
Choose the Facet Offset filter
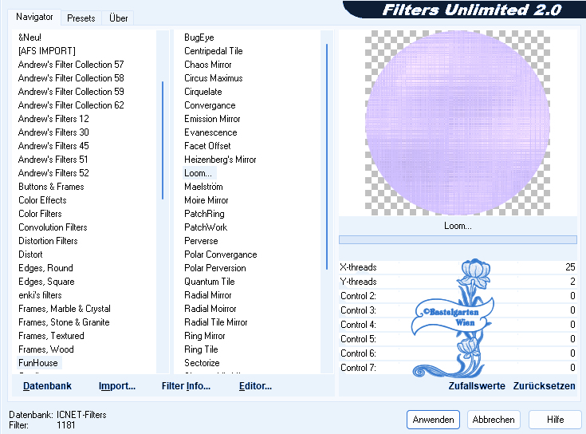pos(207,146)
